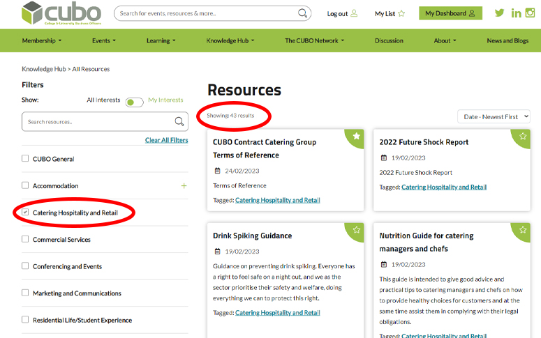Expand the Accommodation filter with plus icon
Screen dimensions: 541x338
tap(184, 186)
